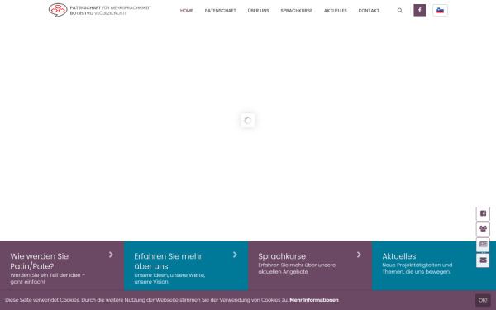Click the loading spinner in slider area

(248, 120)
